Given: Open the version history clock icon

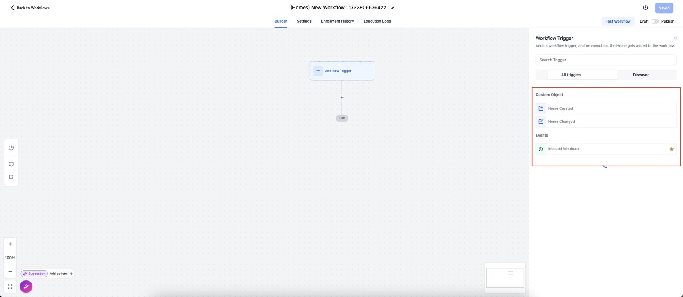Looking at the screenshot, I should tap(645, 8).
